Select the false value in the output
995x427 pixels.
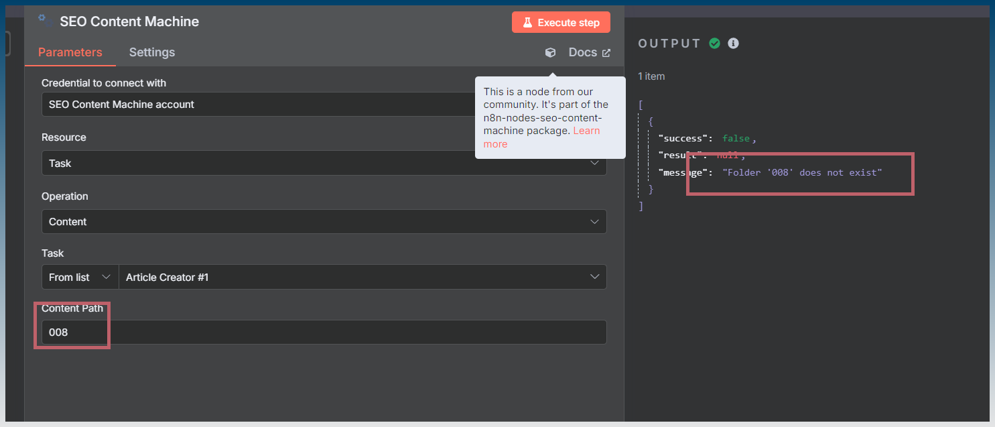[736, 138]
